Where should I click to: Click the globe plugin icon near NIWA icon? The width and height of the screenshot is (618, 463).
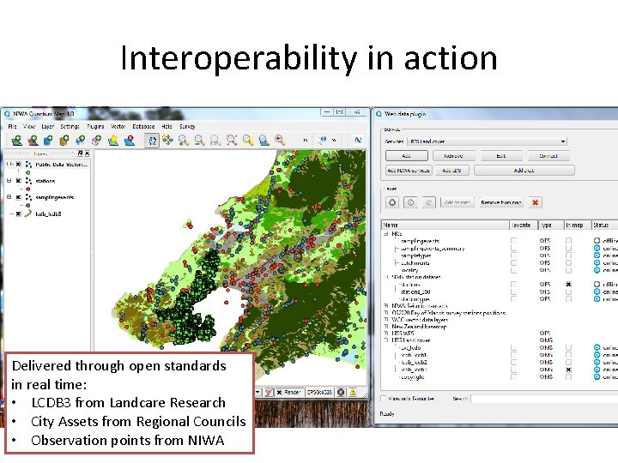click(x=323, y=140)
